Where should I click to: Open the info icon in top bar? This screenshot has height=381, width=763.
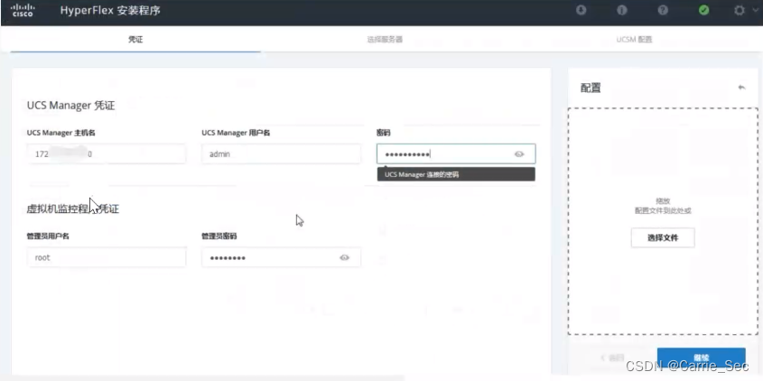622,10
